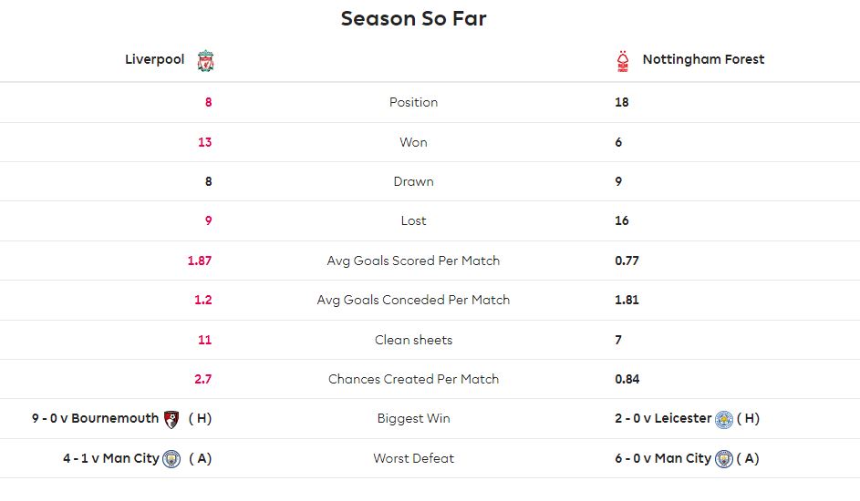Screen dimensions: 860x501
Task: Click Man City badge in Forest's Worst Defeat
Action: [x=724, y=459]
